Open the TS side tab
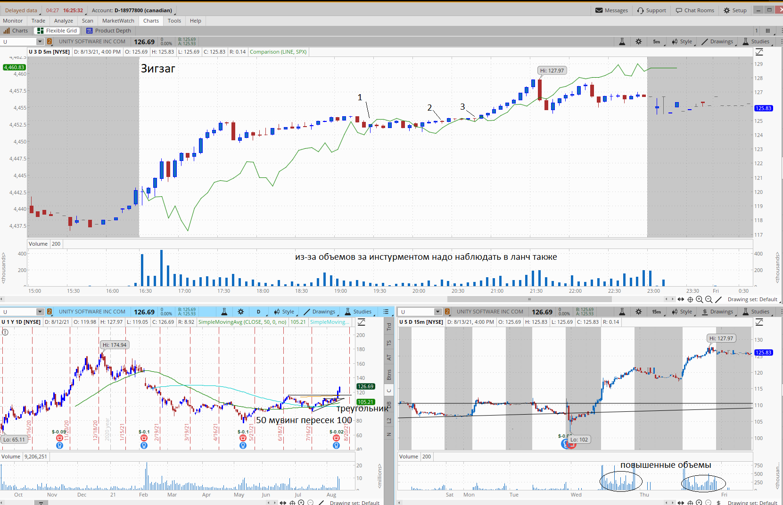 (389, 343)
